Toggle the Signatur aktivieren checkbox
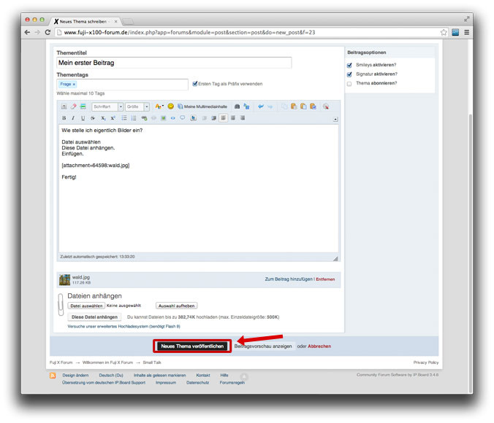Viewport: 494px width, 423px height. pyautogui.click(x=349, y=74)
